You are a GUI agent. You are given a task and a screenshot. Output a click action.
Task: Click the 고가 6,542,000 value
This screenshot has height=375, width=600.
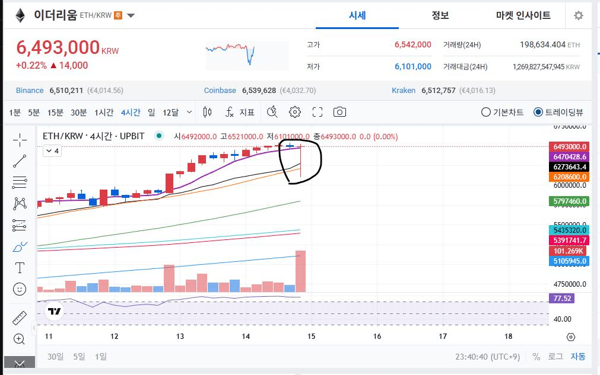[413, 44]
